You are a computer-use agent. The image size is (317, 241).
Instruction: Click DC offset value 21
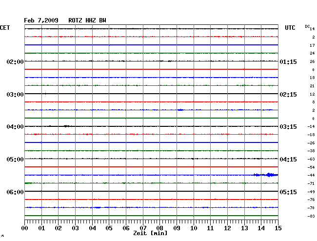(312, 86)
